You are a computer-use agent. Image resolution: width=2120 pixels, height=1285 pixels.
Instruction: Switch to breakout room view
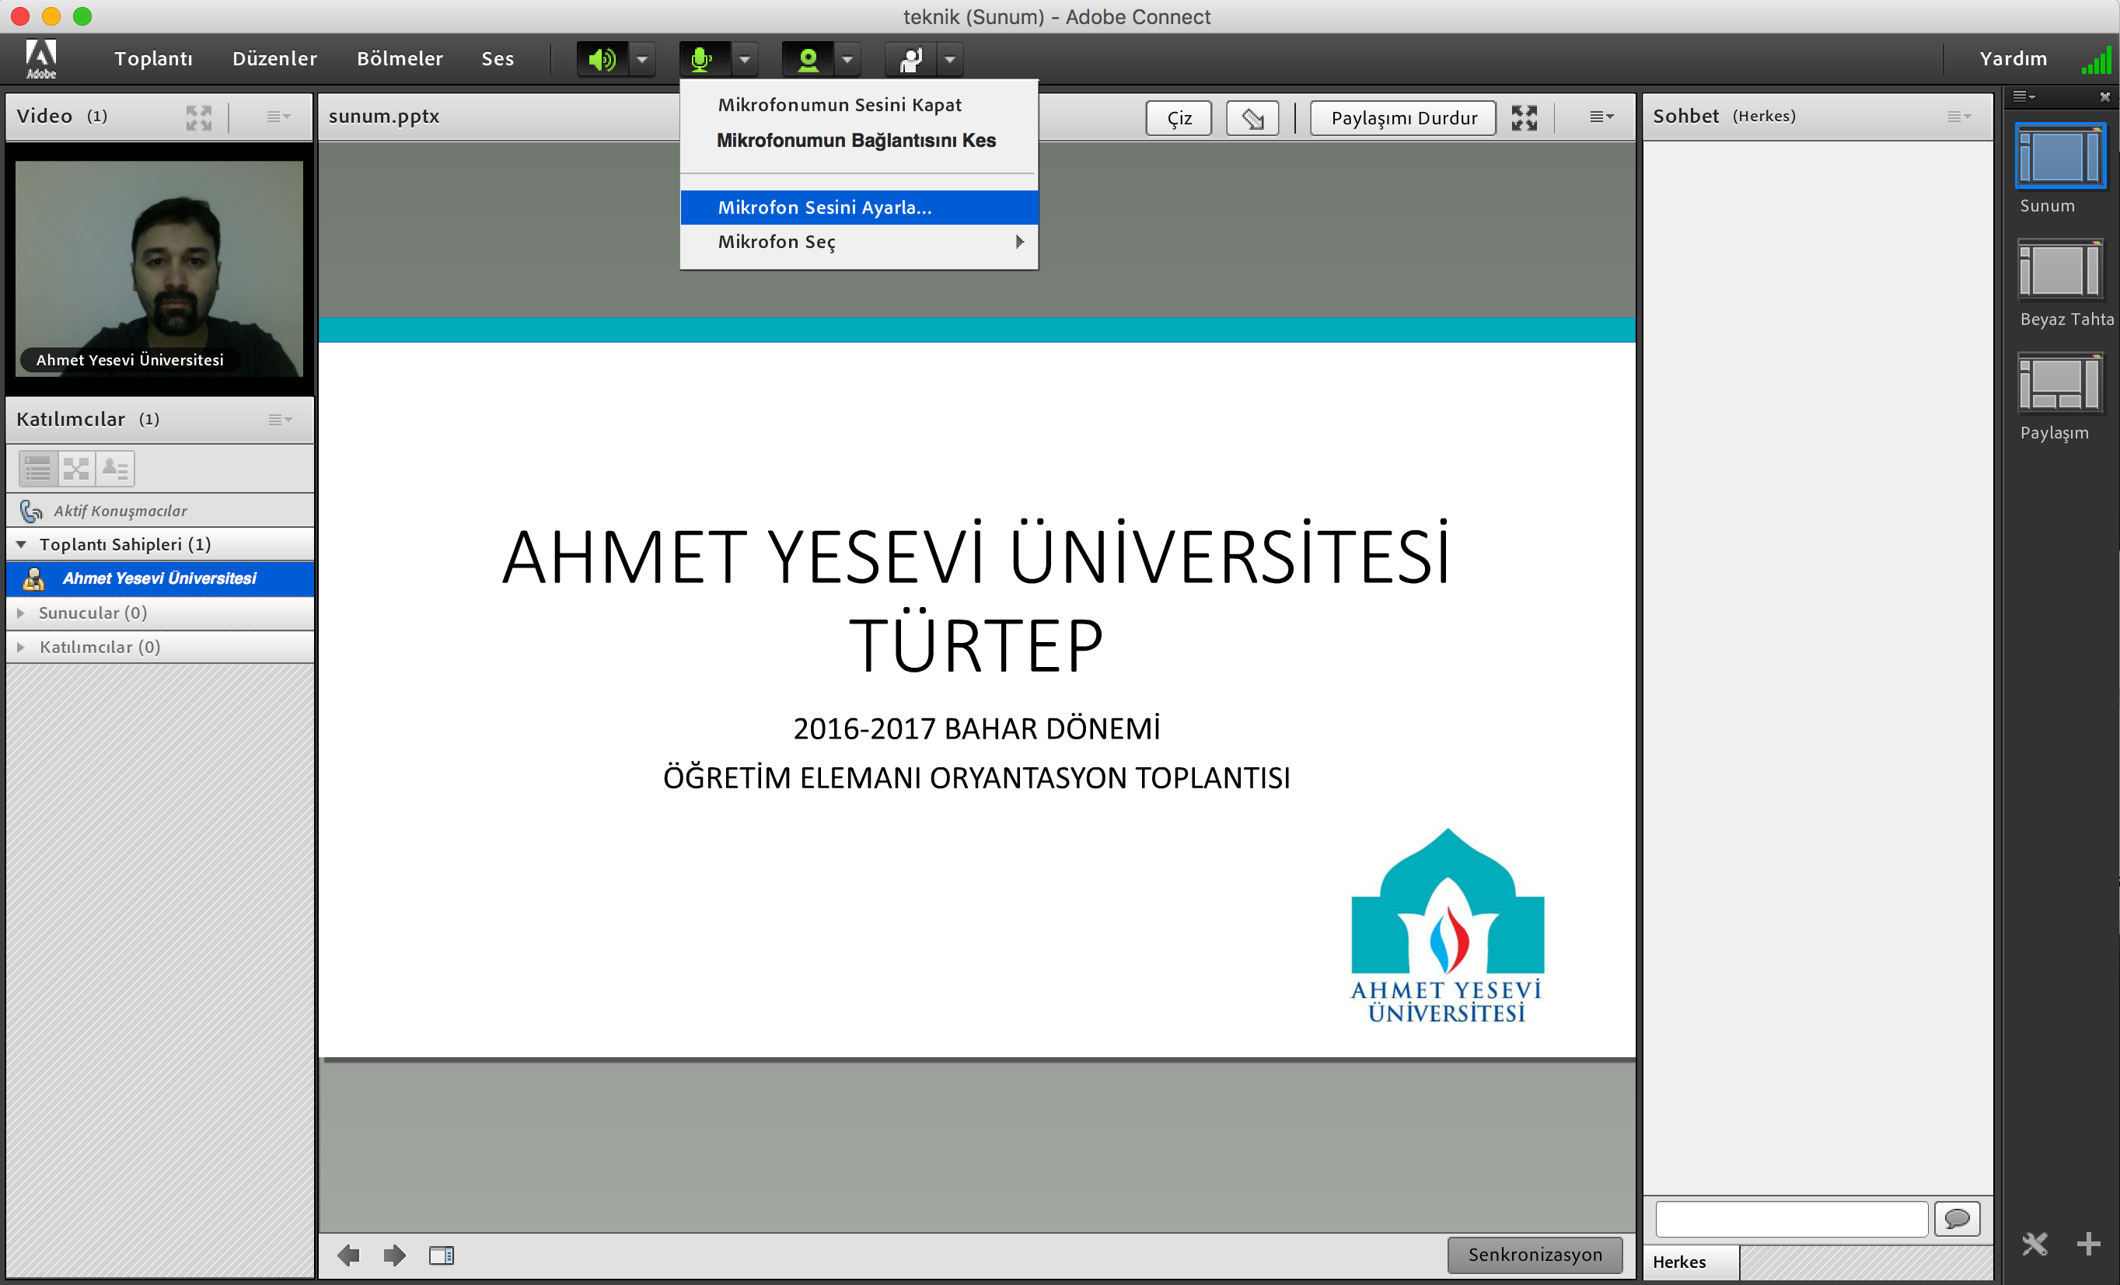coord(76,469)
